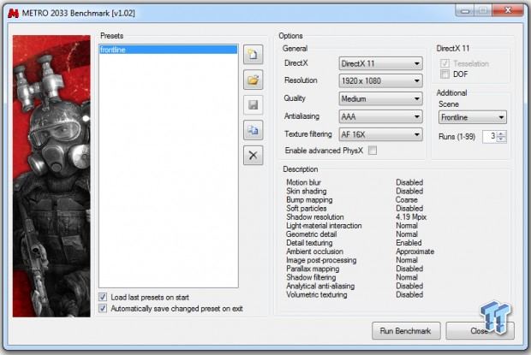Save the preset with the floppy disk icon

(253, 105)
